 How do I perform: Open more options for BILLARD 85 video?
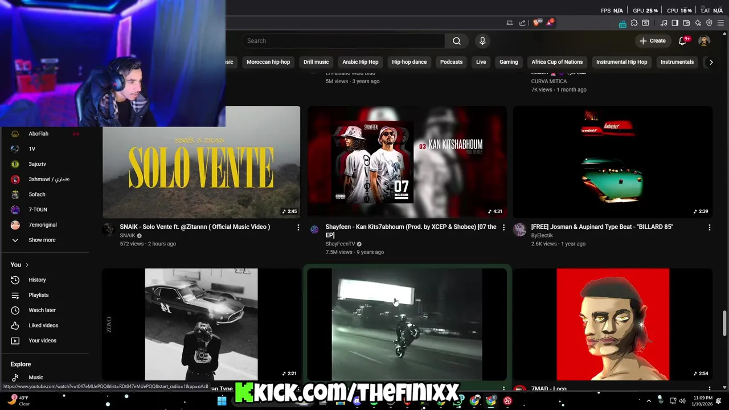(709, 227)
